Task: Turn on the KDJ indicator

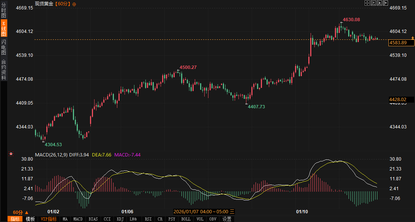Action: click(120, 219)
